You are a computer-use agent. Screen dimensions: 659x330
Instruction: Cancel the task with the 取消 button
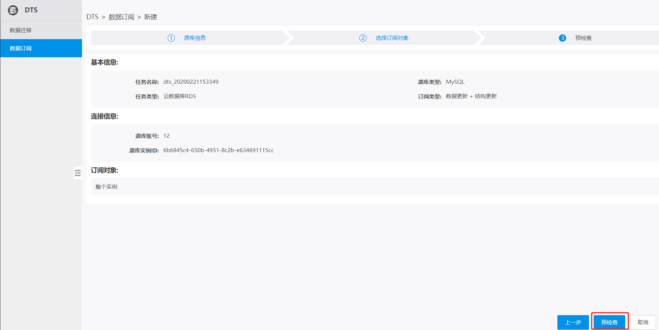click(643, 322)
